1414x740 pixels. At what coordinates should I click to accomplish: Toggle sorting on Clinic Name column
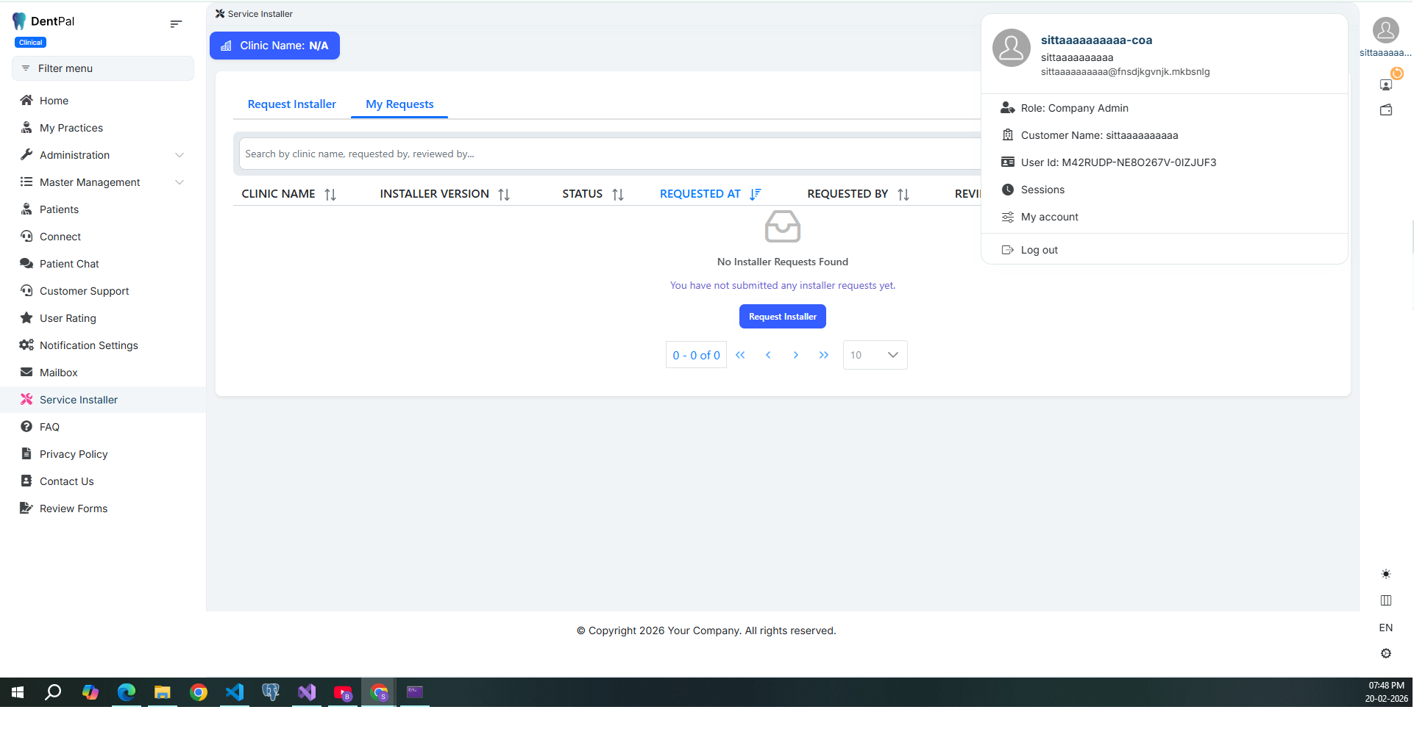click(330, 194)
